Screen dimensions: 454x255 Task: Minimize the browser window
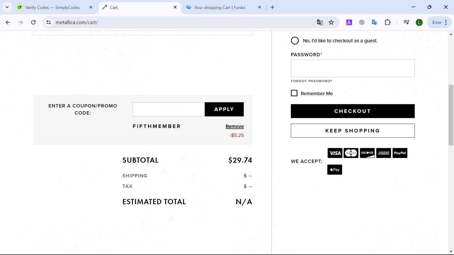(x=413, y=7)
